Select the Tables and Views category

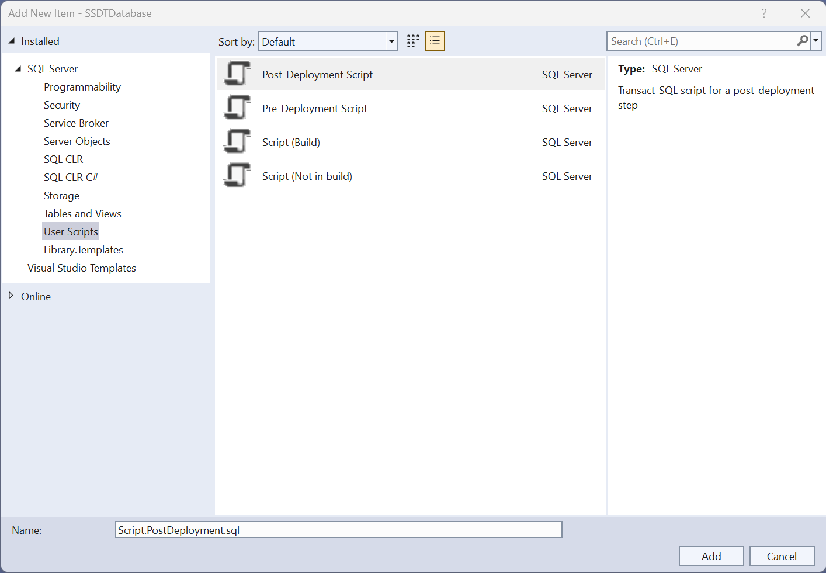[x=82, y=213]
